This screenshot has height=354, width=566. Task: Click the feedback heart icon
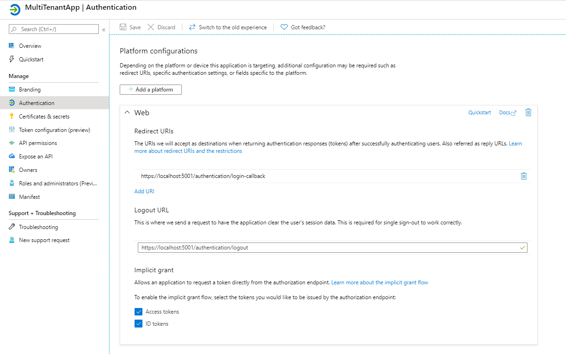coord(284,27)
